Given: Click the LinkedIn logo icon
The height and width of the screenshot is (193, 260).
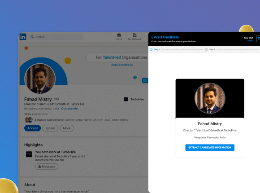Looking at the screenshot, I should (x=23, y=37).
